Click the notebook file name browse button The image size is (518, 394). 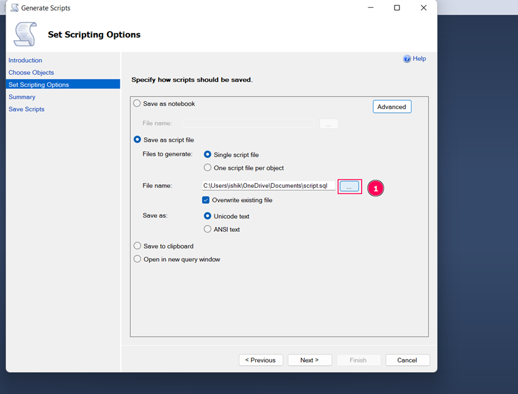(329, 123)
